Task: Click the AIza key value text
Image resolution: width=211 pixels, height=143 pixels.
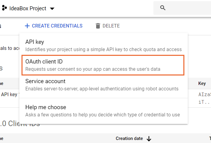Action: tap(204, 94)
